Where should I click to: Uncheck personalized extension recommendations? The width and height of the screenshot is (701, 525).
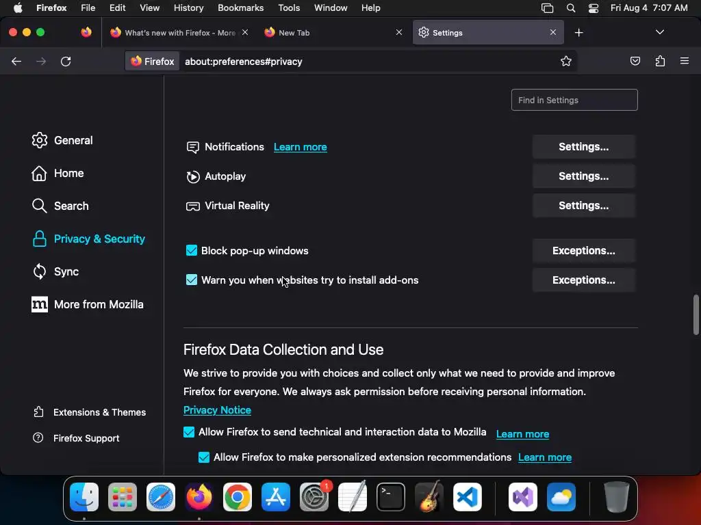tap(204, 457)
